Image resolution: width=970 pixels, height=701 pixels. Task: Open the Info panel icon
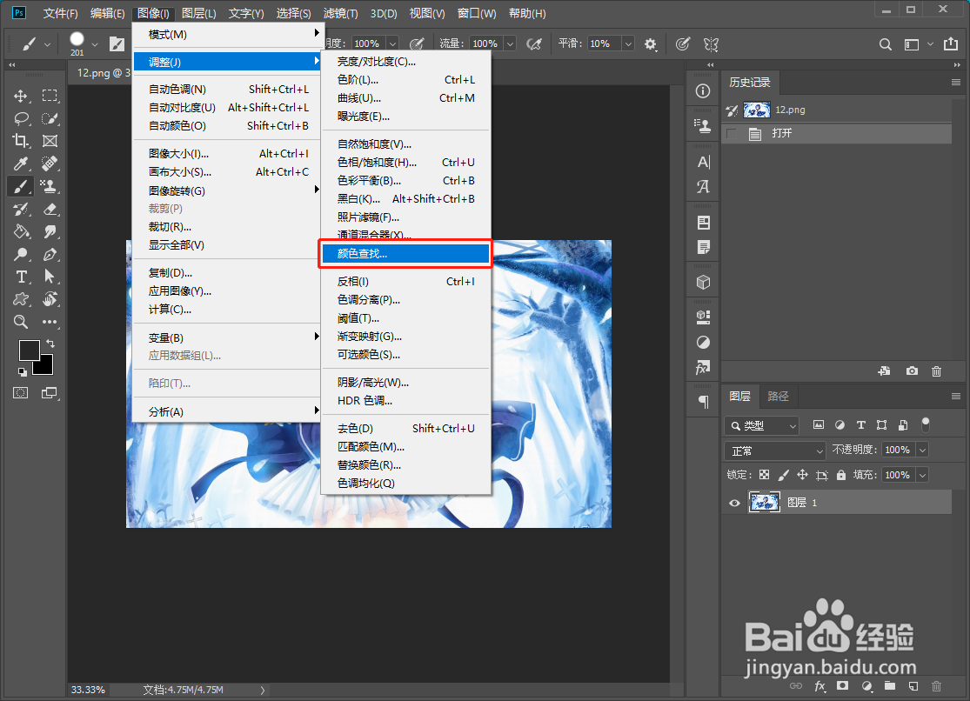click(703, 91)
